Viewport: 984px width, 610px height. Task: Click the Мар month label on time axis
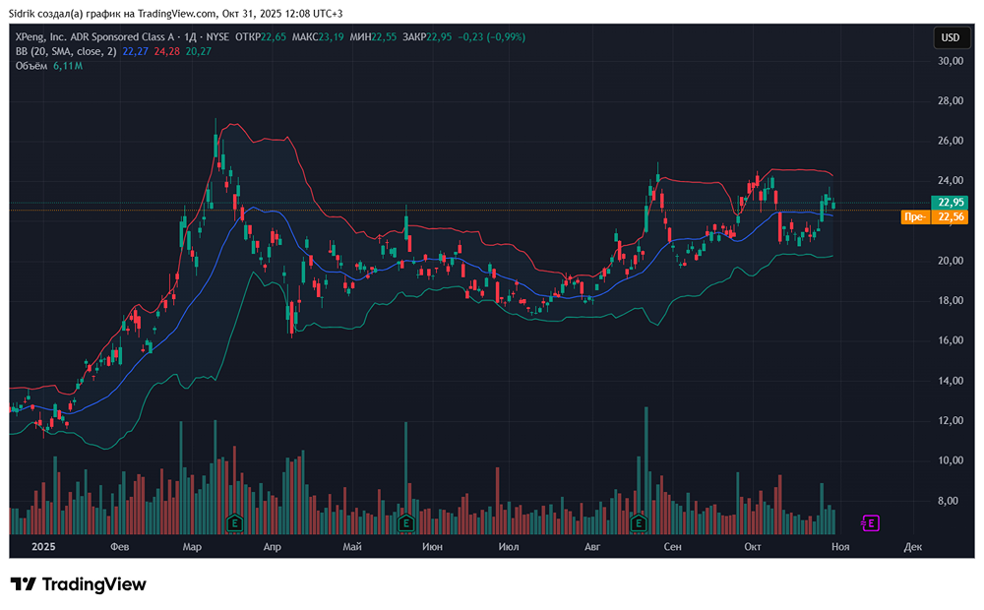click(192, 546)
